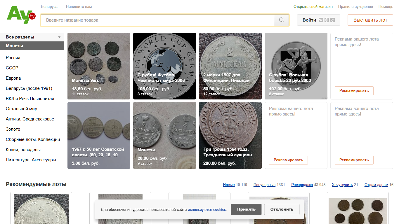Open the СССР coins category
The width and height of the screenshot is (399, 224).
pos(12,68)
